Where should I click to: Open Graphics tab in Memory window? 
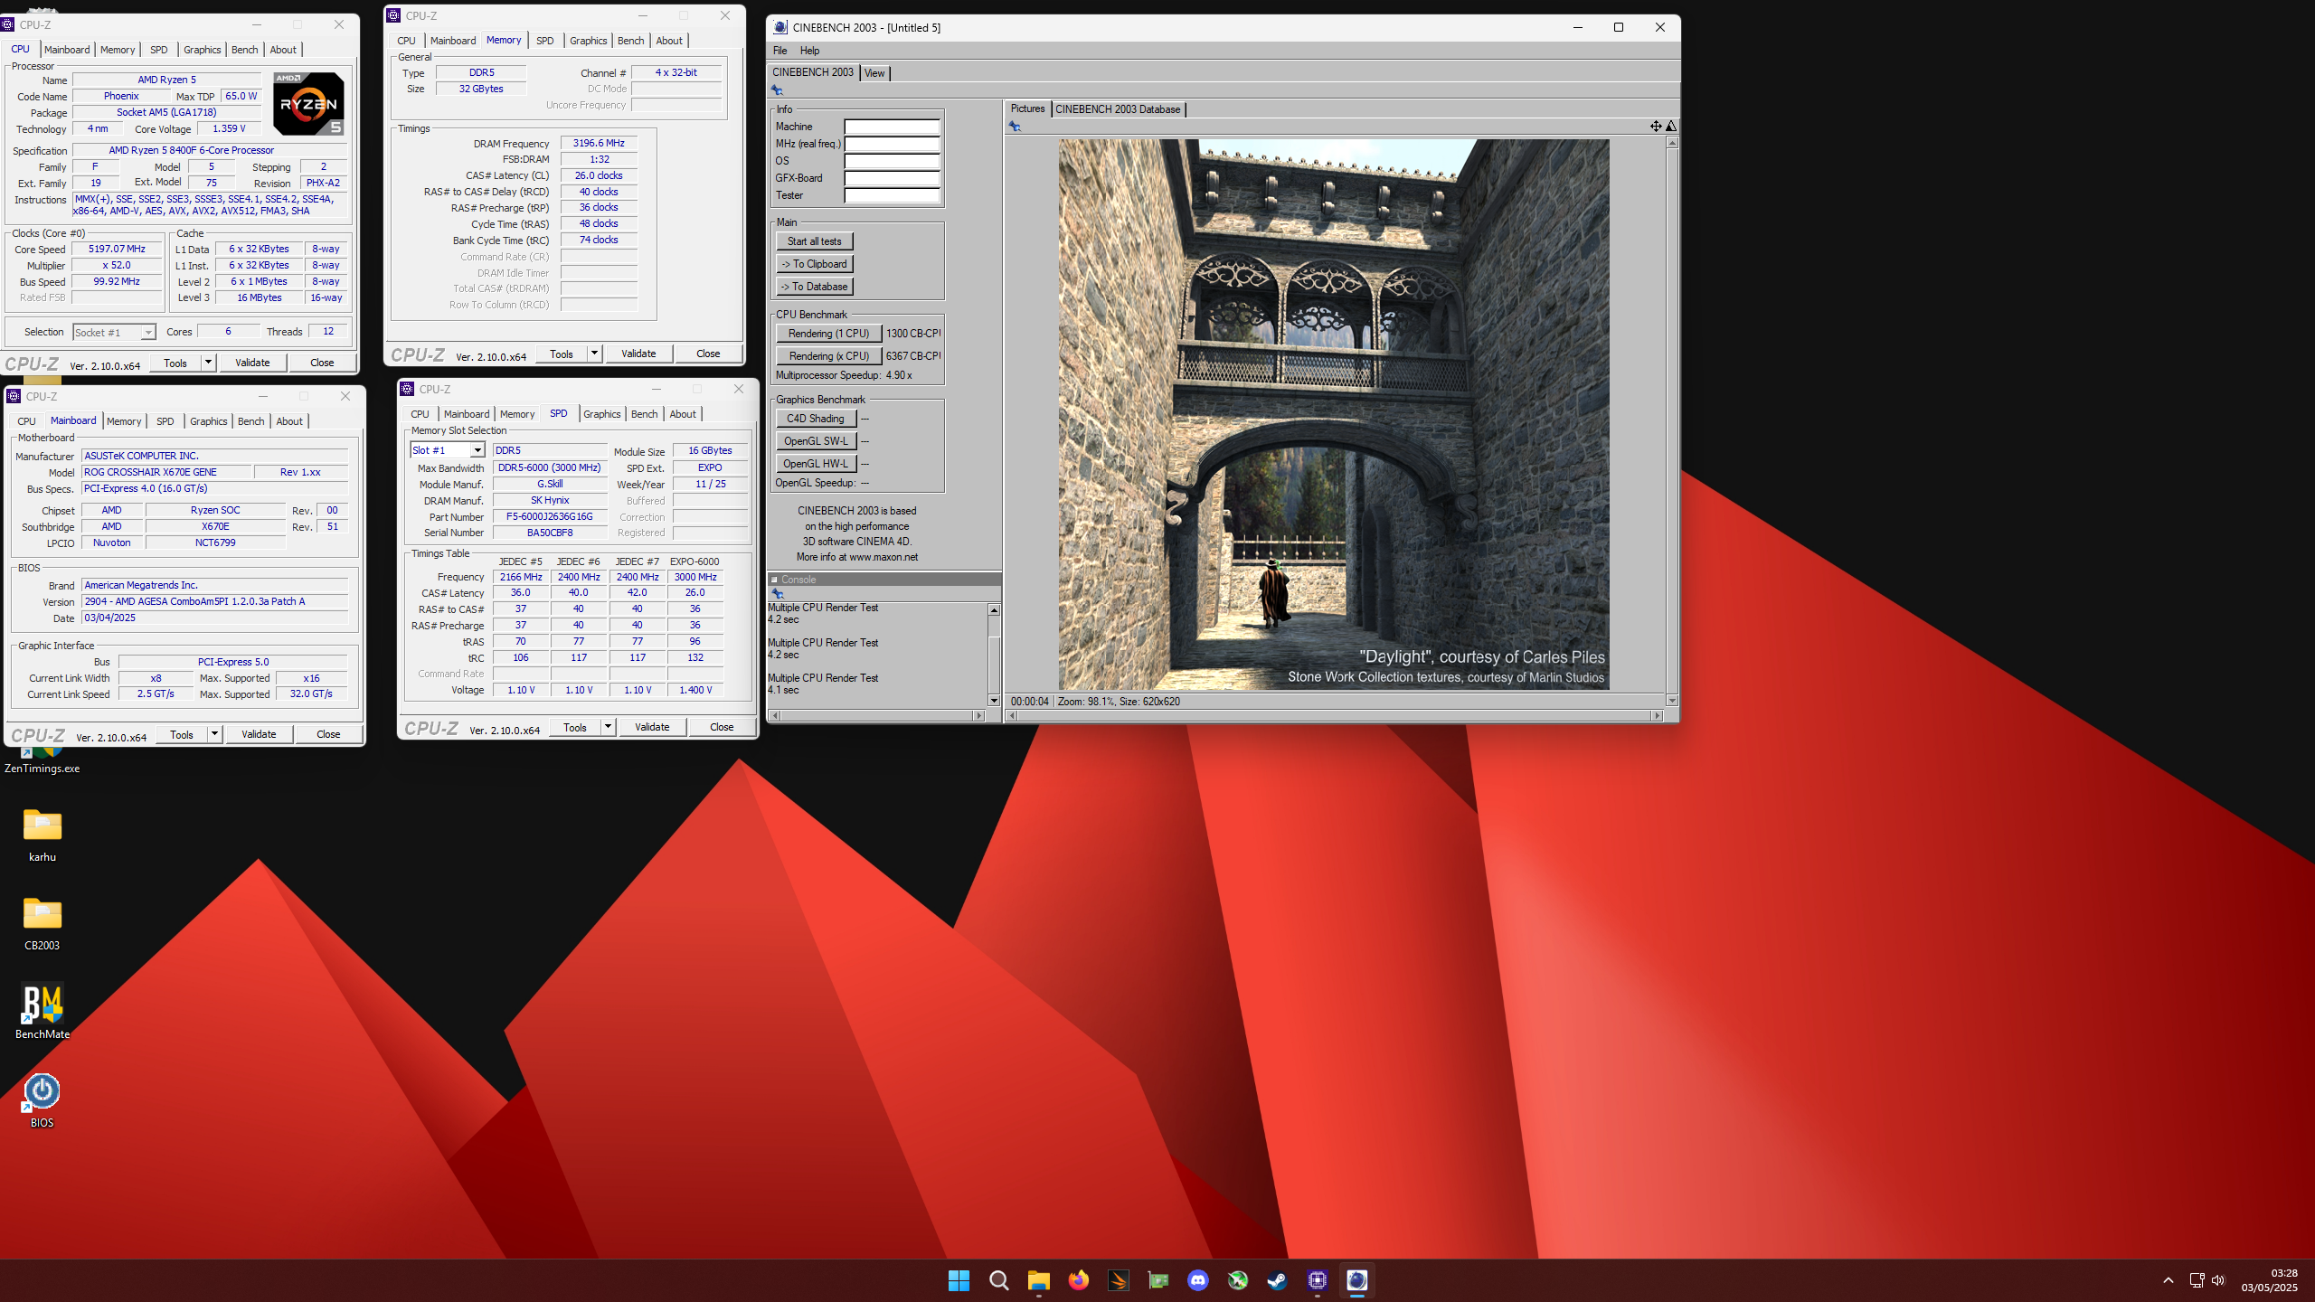coord(588,41)
